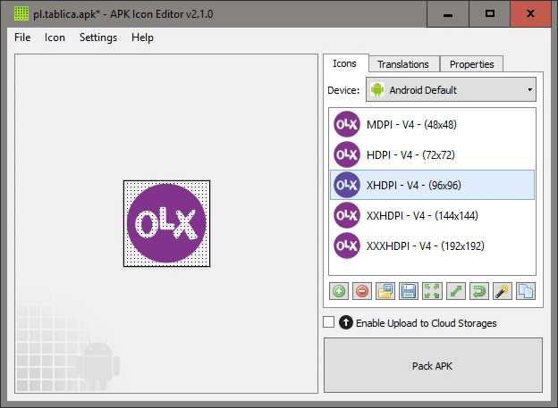Click the red minus remove icon button
This screenshot has width=558, height=408.
pos(362,291)
